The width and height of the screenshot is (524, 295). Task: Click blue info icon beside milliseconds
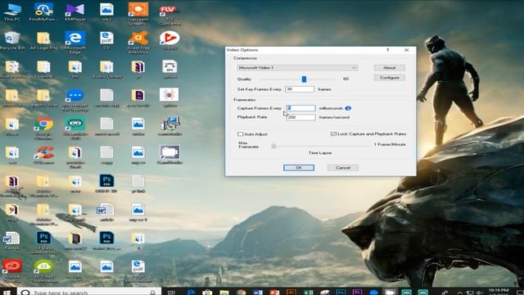(348, 108)
